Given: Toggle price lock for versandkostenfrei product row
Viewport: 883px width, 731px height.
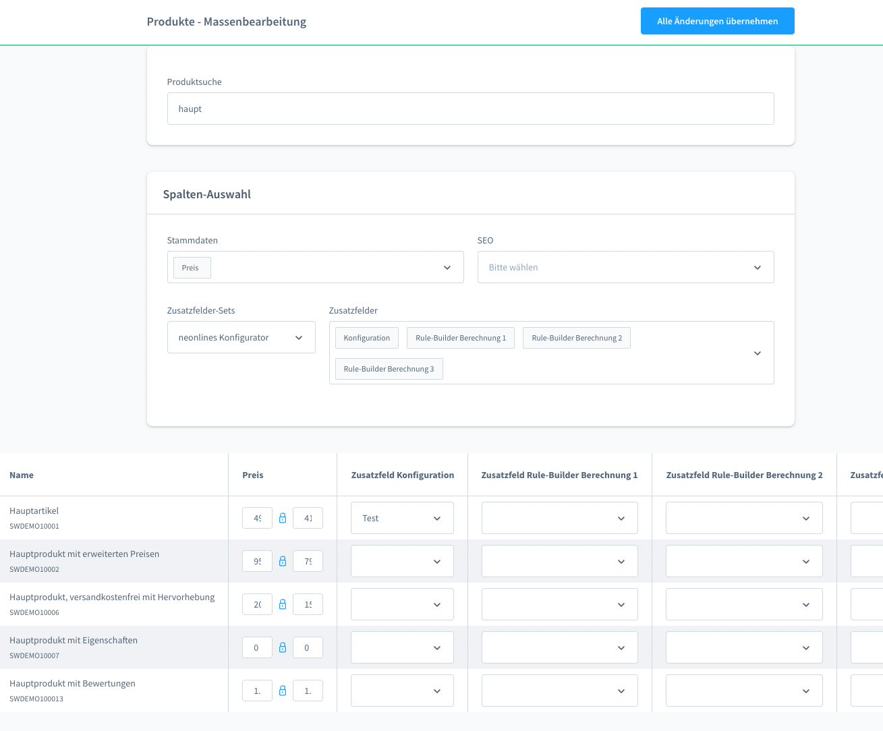Looking at the screenshot, I should [x=283, y=604].
